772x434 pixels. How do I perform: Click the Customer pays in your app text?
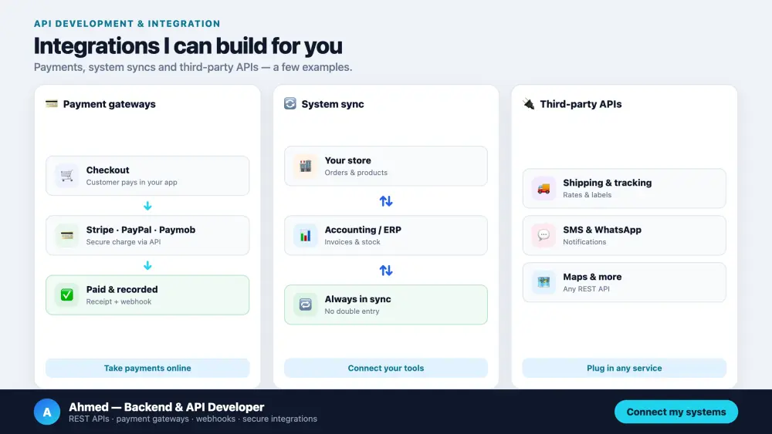[x=131, y=183]
